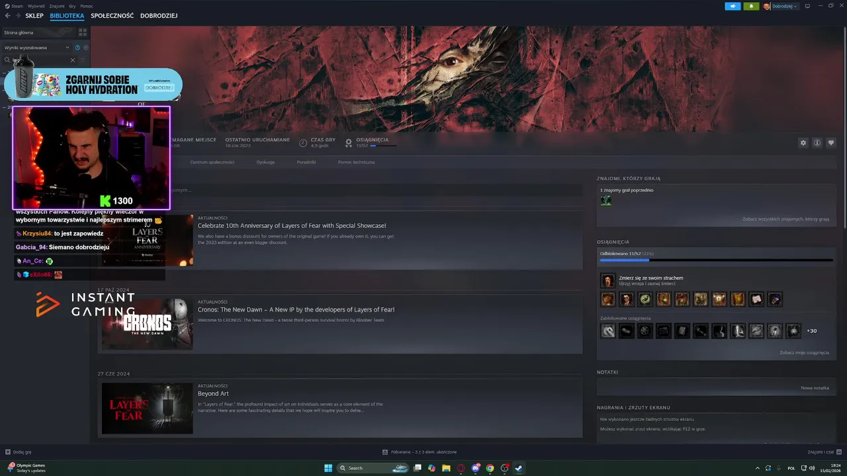
Task: Open the green notifications bell
Action: click(x=751, y=6)
